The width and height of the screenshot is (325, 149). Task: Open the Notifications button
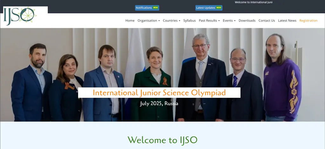tap(147, 8)
